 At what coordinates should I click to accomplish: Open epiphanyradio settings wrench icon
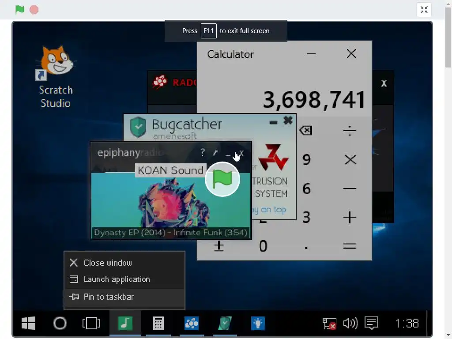point(215,152)
